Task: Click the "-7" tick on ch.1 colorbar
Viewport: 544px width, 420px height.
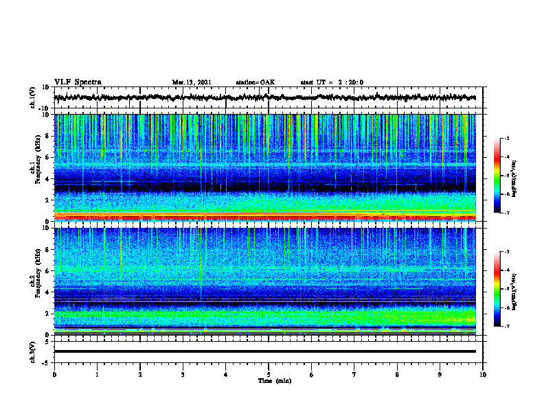Action: (x=507, y=213)
